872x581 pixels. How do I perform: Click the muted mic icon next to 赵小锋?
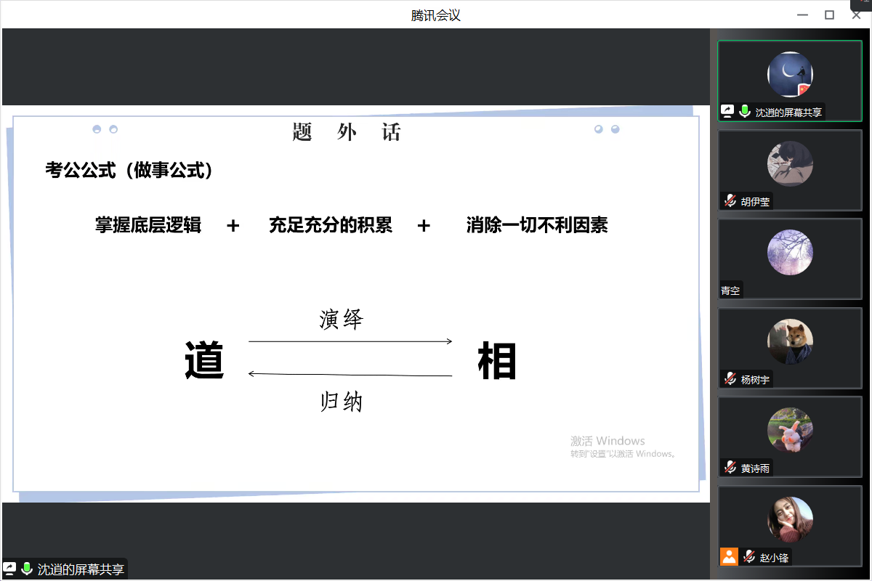point(748,557)
